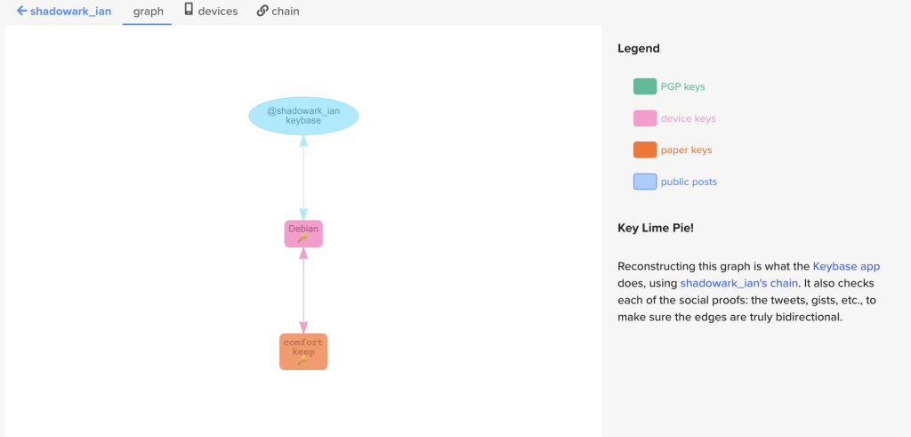
Task: Click the key icon in comfort keep node
Action: [x=303, y=360]
